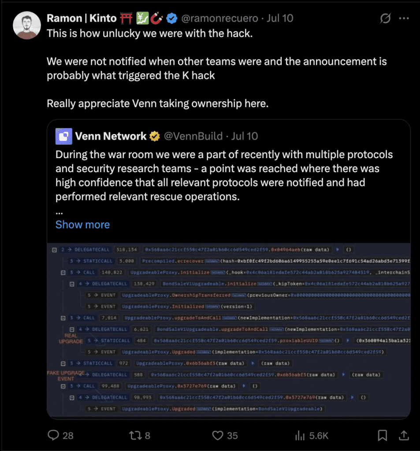Visit the @VennBuild handle link
420x451 pixels.
pyautogui.click(x=193, y=137)
